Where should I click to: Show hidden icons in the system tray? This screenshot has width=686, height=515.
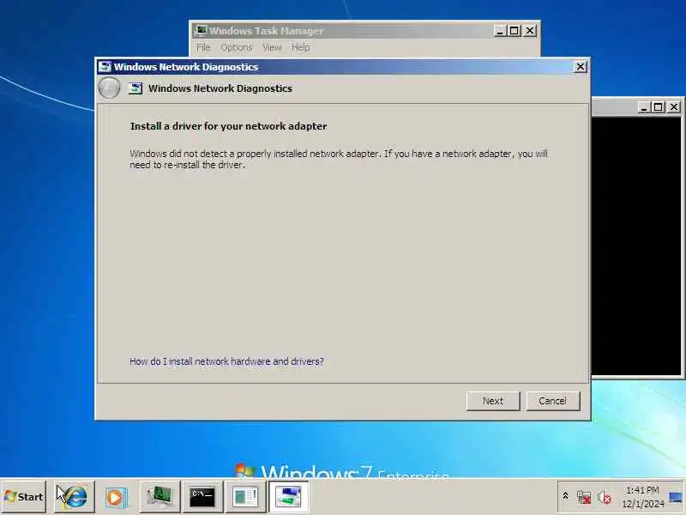pyautogui.click(x=565, y=496)
